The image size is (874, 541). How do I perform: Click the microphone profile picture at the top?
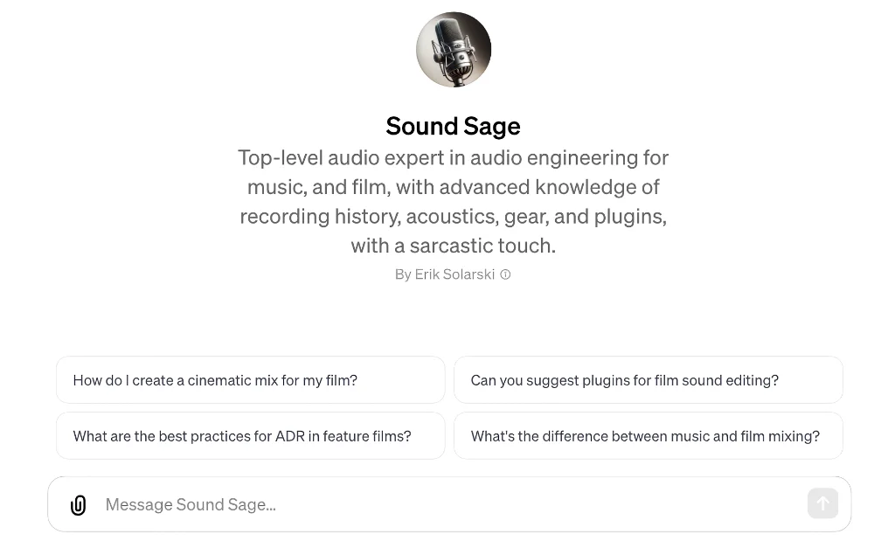click(453, 49)
